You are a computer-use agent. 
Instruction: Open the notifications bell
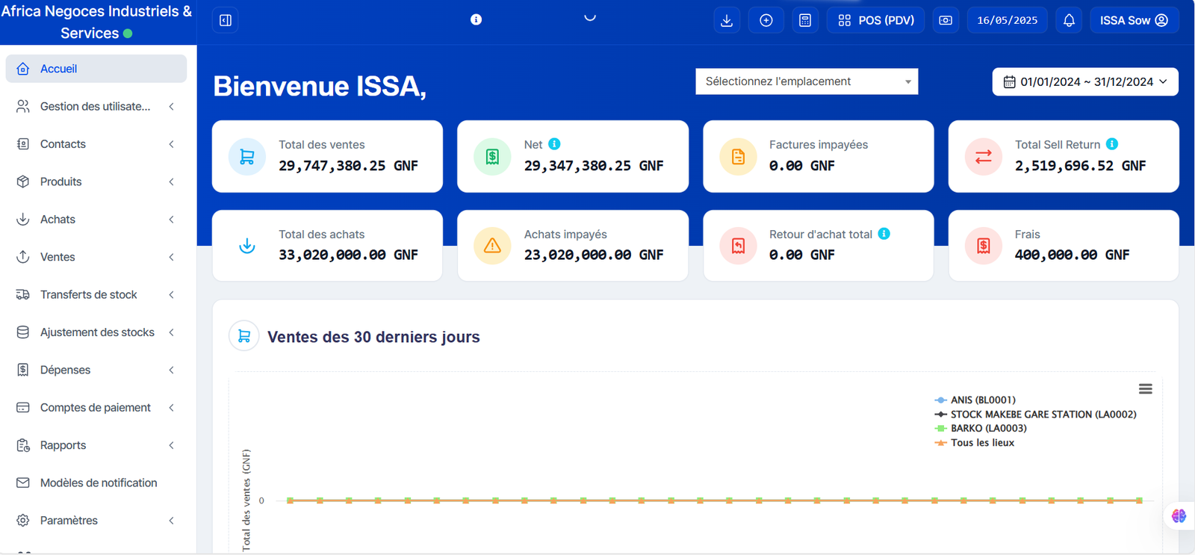pos(1069,20)
